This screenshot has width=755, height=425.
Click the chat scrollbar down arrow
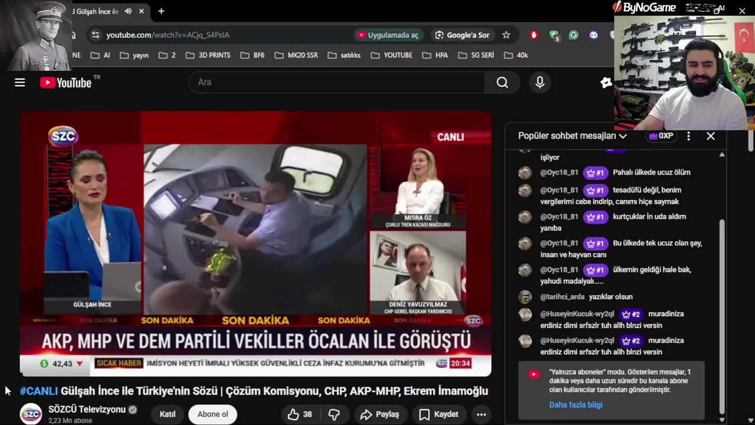click(x=722, y=420)
